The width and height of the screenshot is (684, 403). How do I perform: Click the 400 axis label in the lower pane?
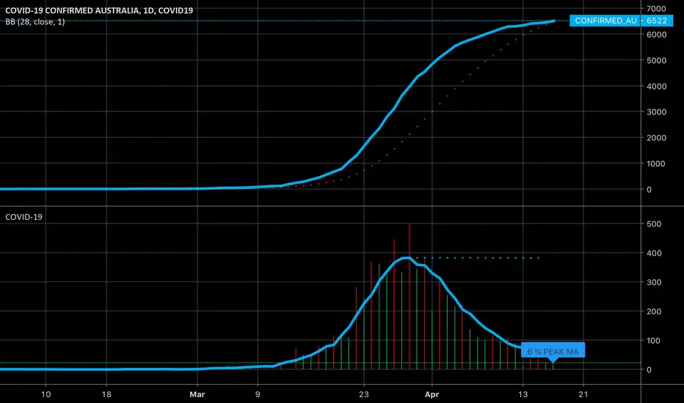[654, 253]
